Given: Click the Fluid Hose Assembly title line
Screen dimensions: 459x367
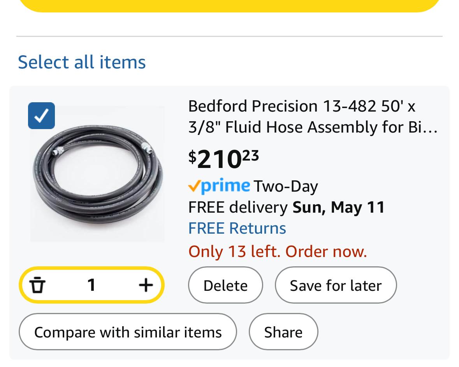Looking at the screenshot, I should [x=313, y=127].
